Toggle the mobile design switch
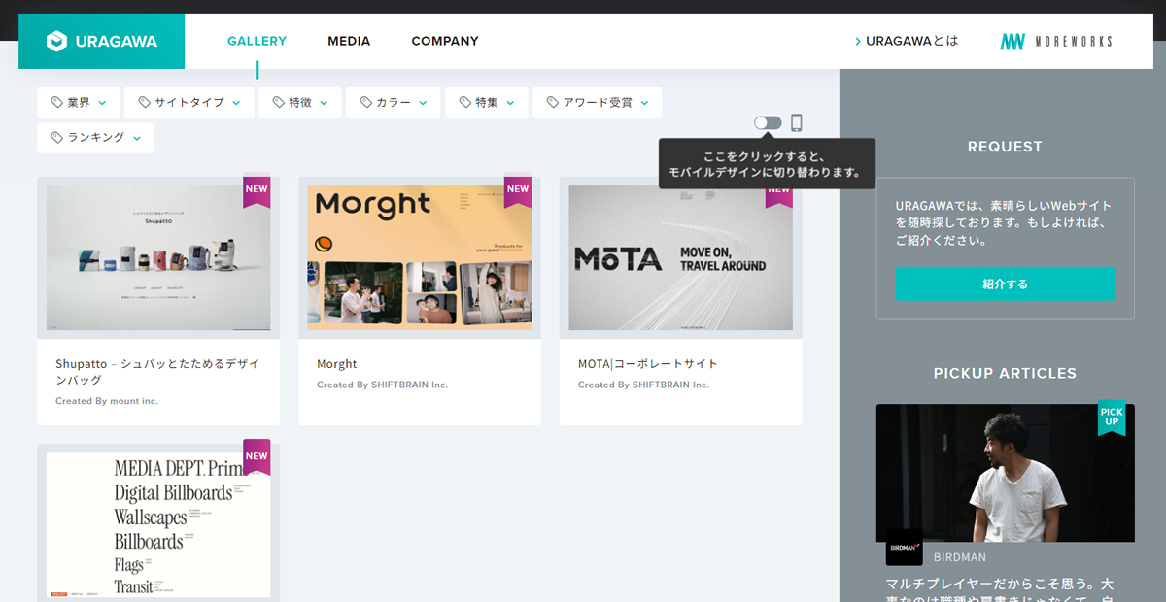The height and width of the screenshot is (602, 1166). (768, 123)
